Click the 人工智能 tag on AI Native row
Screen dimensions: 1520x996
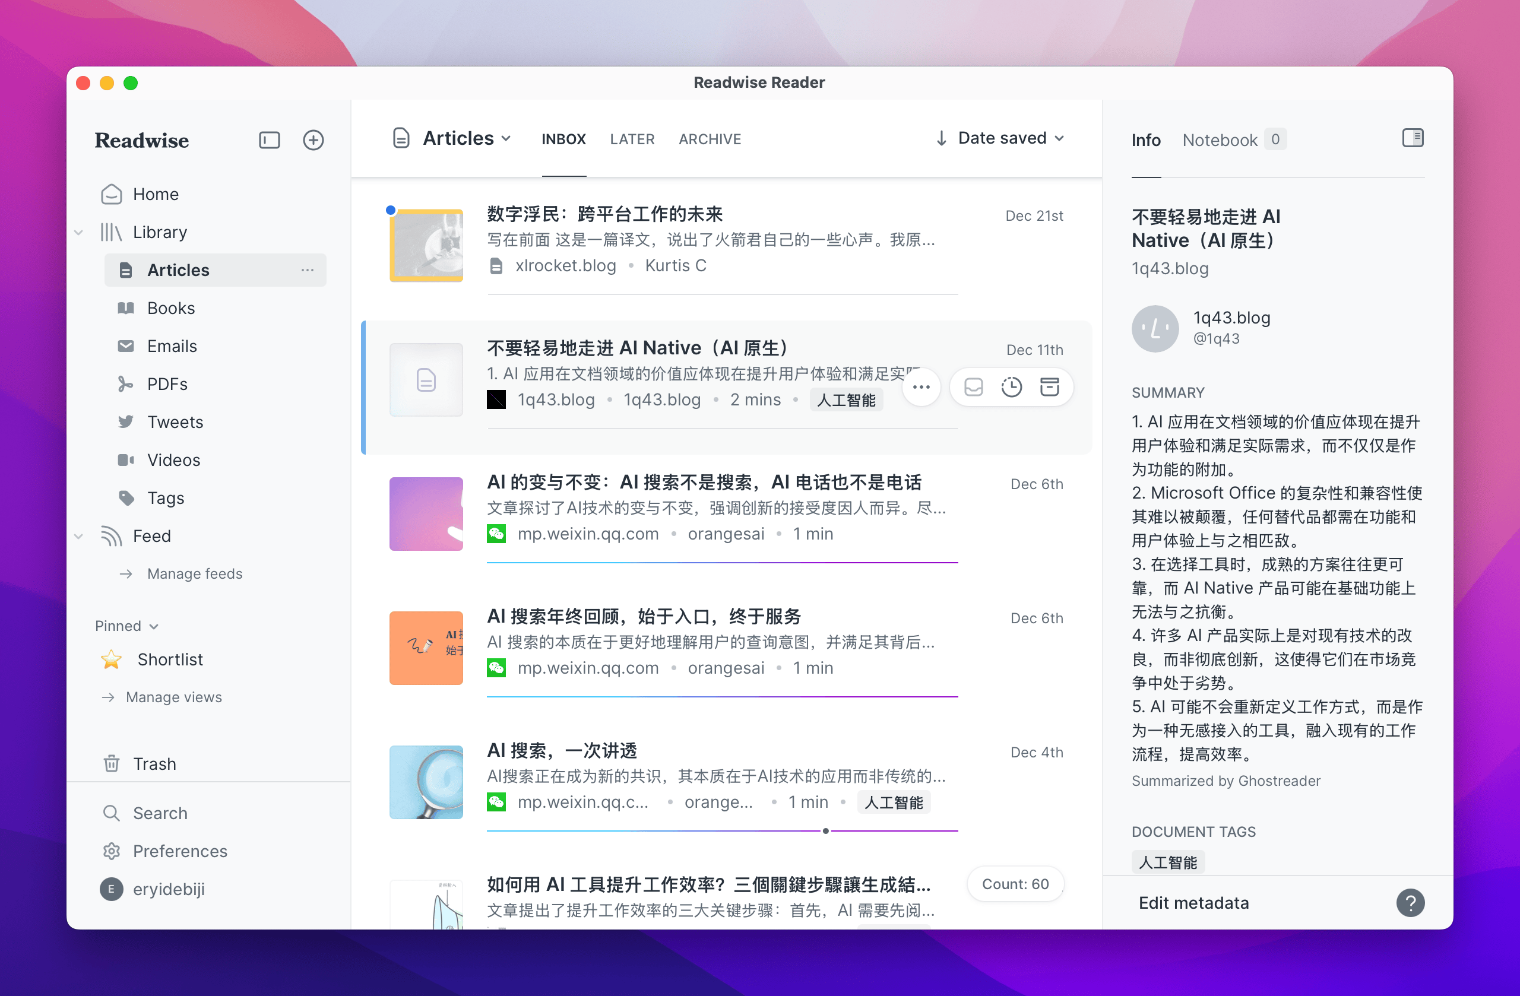[846, 400]
